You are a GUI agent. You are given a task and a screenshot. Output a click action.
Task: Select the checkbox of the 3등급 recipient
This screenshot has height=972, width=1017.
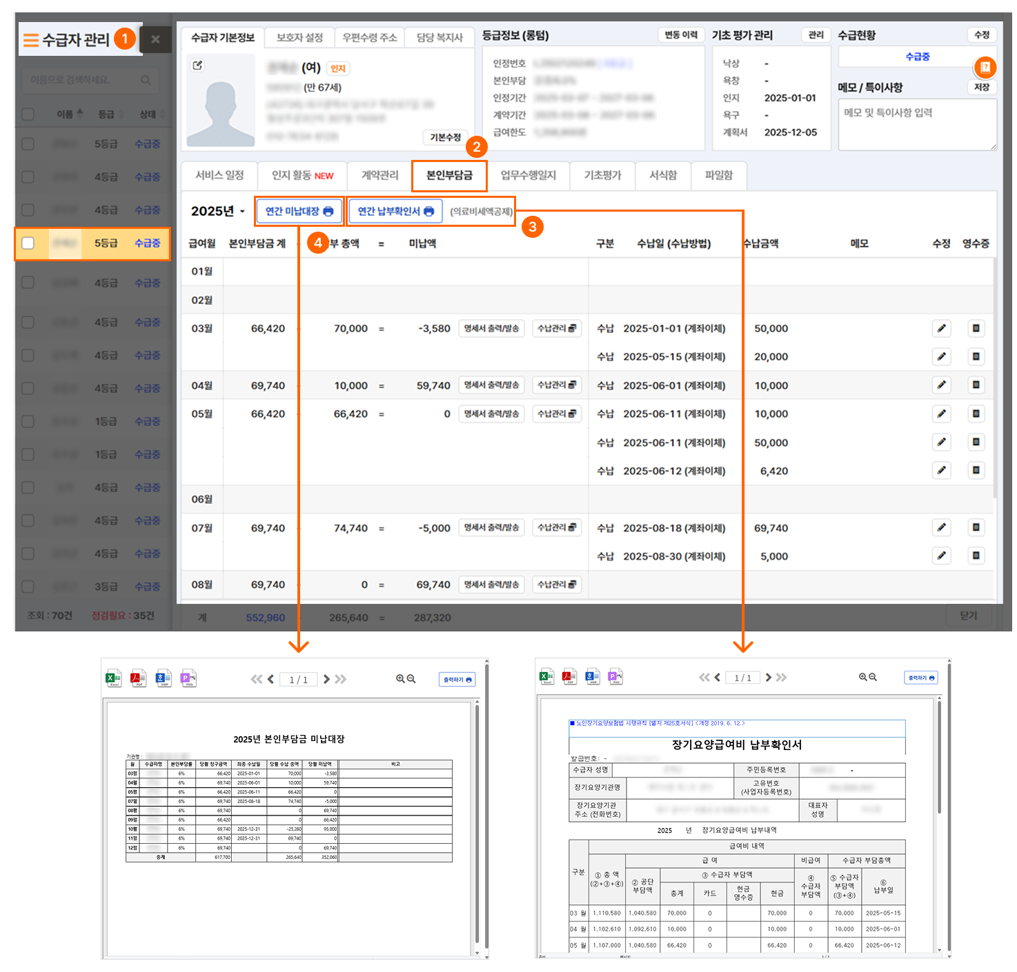click(x=28, y=587)
